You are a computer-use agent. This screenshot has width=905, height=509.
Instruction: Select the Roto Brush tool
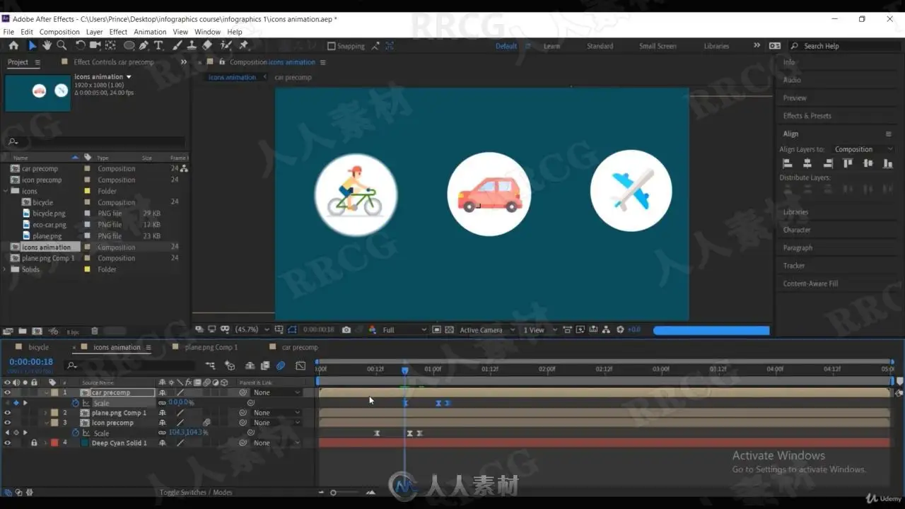tap(226, 45)
